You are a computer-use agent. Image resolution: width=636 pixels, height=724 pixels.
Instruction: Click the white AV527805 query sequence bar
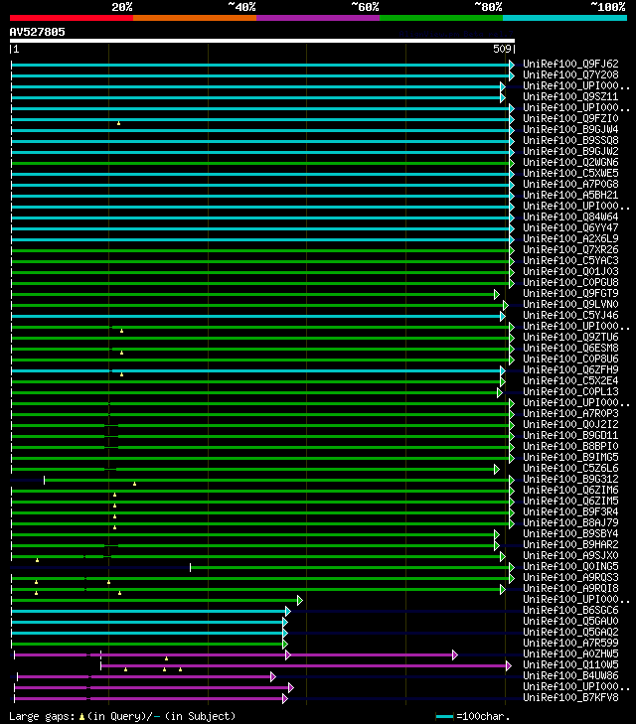point(262,41)
